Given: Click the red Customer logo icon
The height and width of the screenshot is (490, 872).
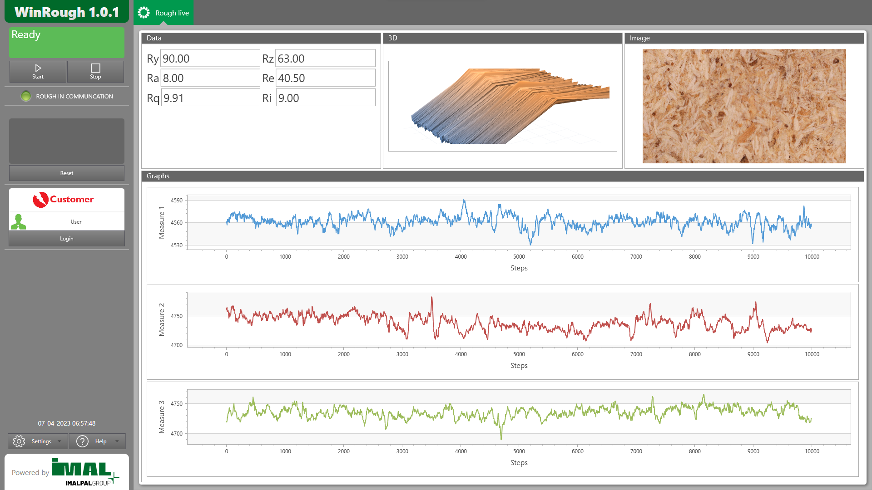Looking at the screenshot, I should click(41, 199).
